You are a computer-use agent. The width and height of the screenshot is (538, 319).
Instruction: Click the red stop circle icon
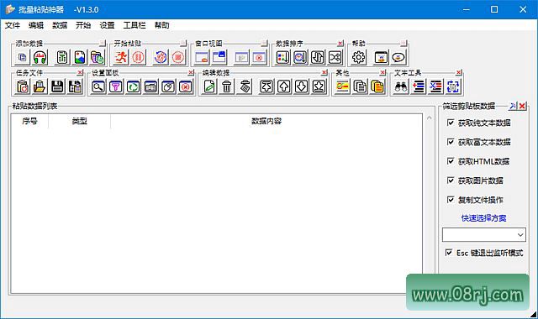coord(178,57)
